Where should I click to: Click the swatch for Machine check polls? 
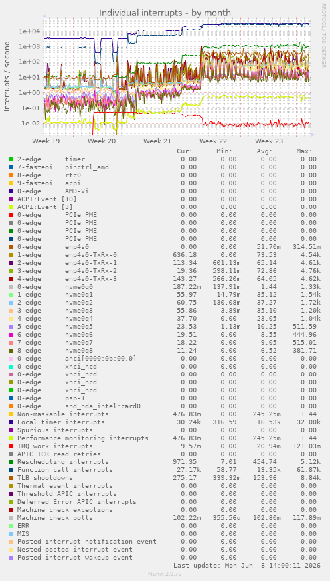point(11,518)
